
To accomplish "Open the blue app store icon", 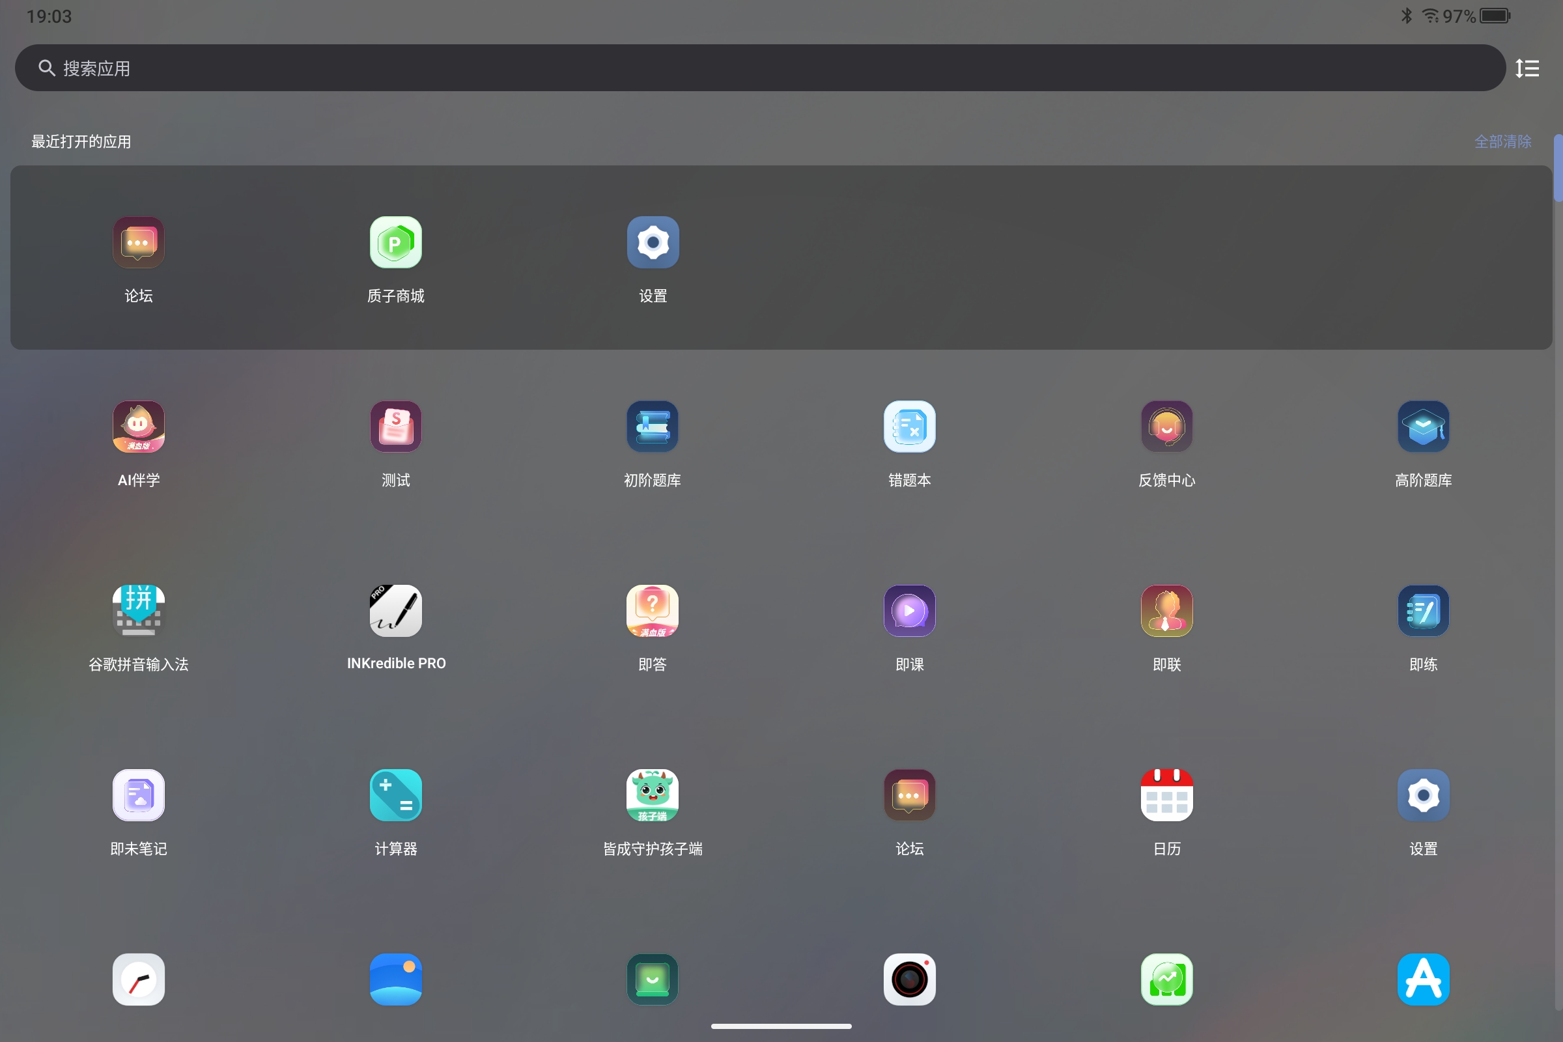I will pos(1424,979).
